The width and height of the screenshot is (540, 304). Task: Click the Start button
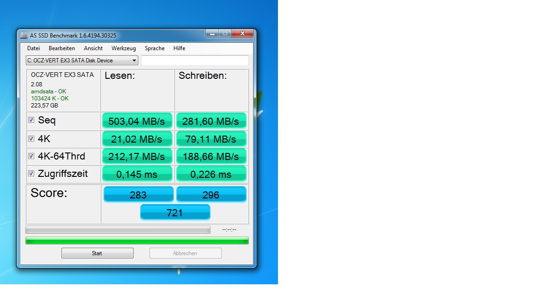point(97,253)
